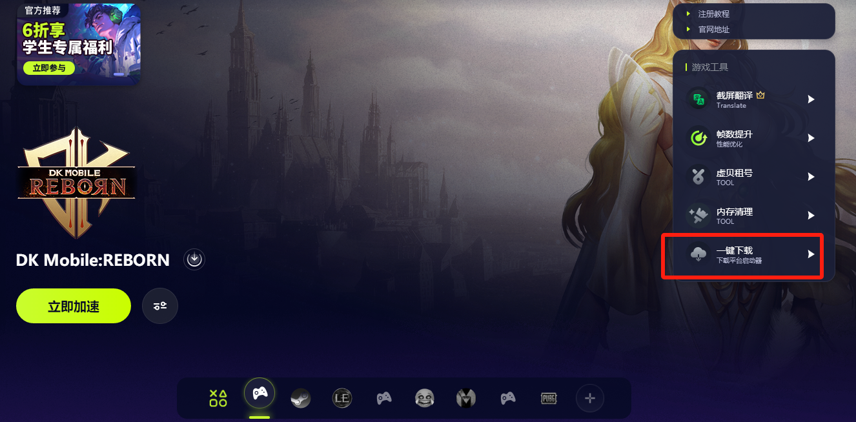This screenshot has width=856, height=422.
Task: Click the 立即参与 banner button
Action: coord(49,68)
